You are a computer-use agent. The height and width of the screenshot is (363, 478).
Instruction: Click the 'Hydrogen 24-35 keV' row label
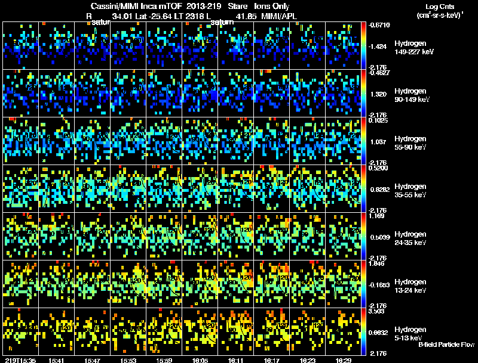pyautogui.click(x=410, y=238)
